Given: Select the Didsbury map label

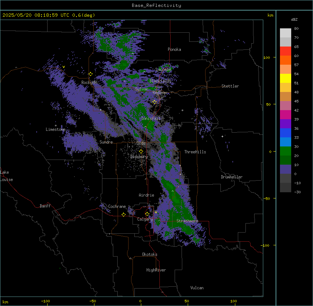Looking at the screenshot, I should [x=139, y=157].
